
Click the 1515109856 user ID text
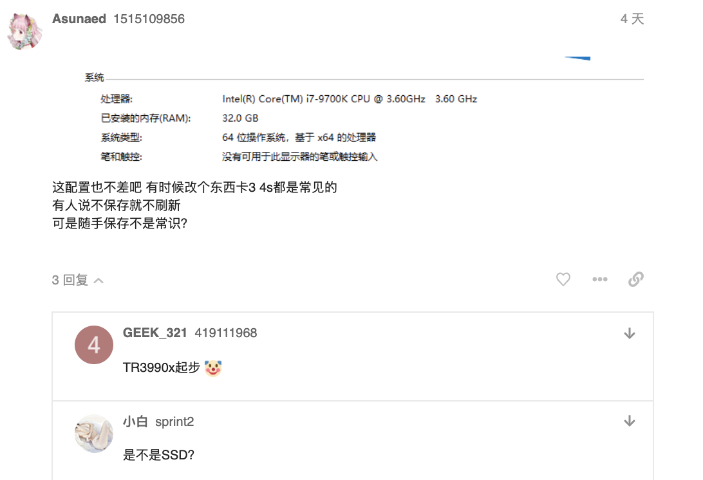point(149,19)
